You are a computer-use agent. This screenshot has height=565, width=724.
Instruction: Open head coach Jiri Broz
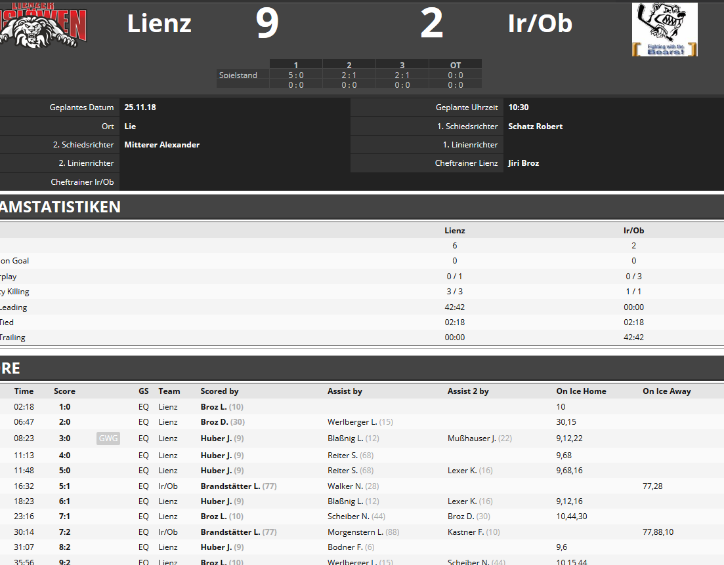pos(523,163)
